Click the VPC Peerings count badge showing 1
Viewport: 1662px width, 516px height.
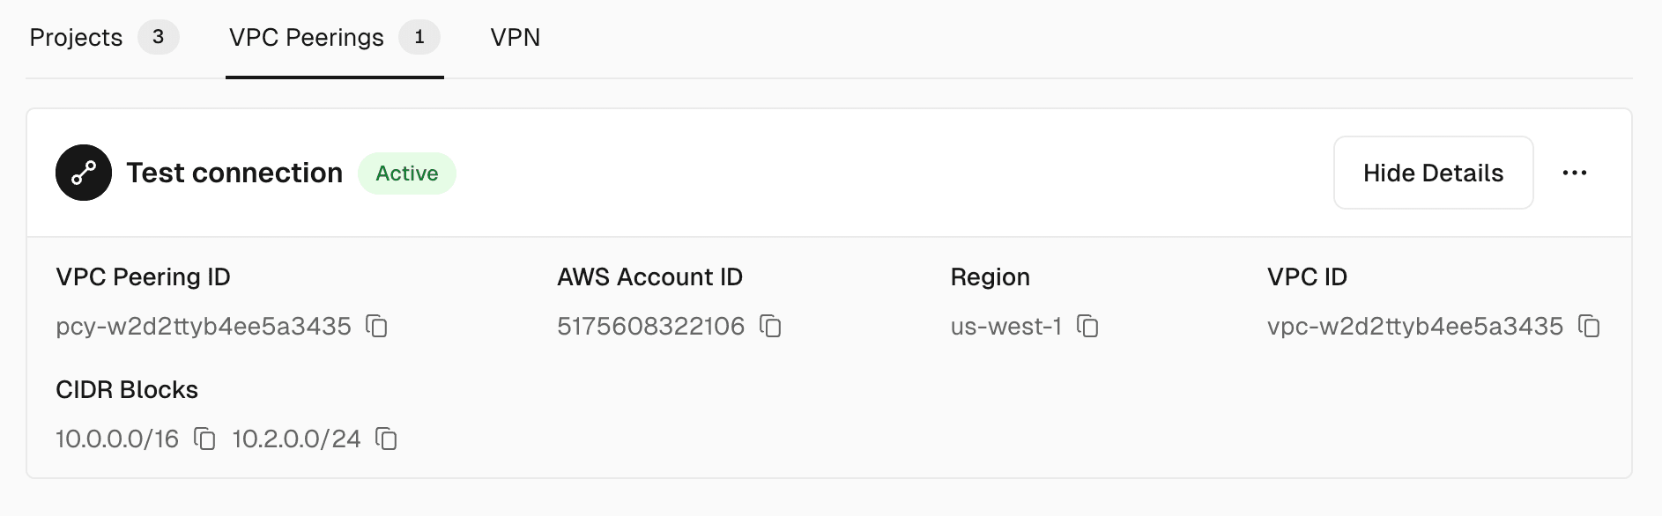[x=420, y=37]
